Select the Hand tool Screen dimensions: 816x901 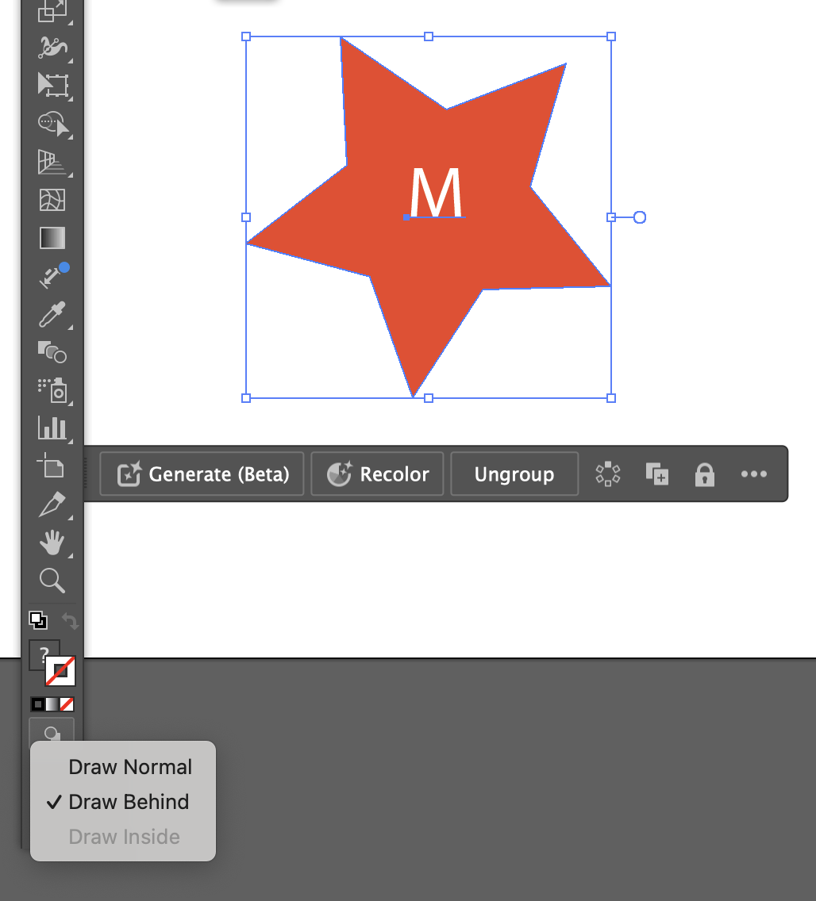pos(52,543)
